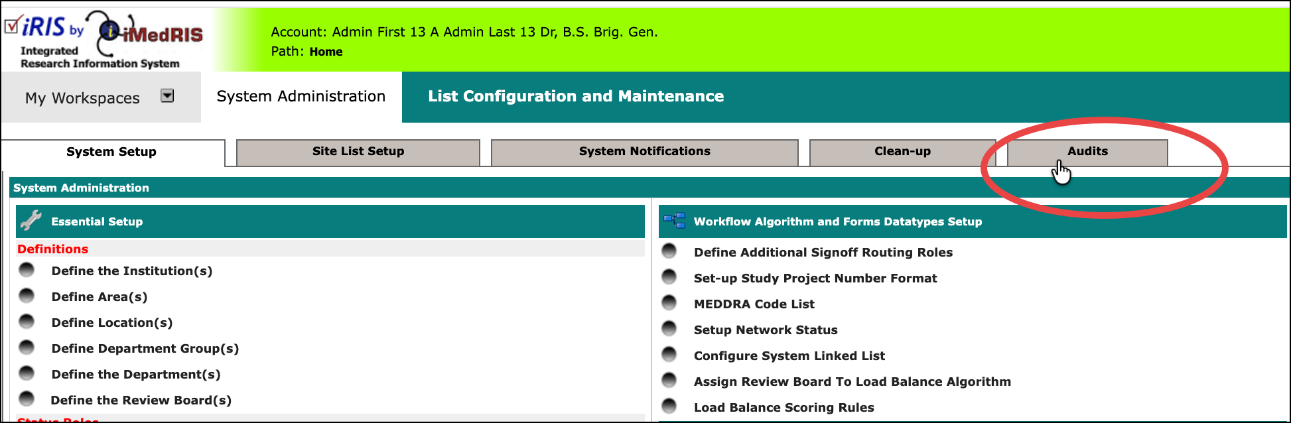The height and width of the screenshot is (423, 1291).
Task: Open the System Notifications tab
Action: (644, 151)
